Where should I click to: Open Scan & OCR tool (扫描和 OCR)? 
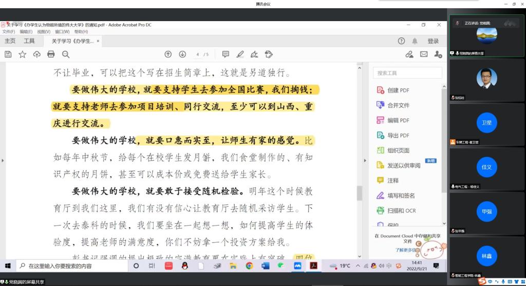click(x=396, y=211)
